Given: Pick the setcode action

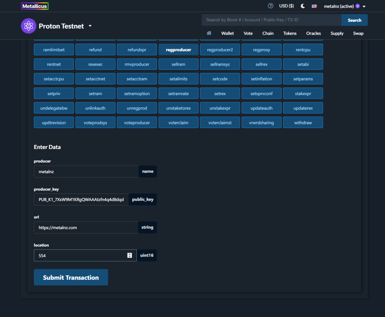Looking at the screenshot, I should point(220,79).
